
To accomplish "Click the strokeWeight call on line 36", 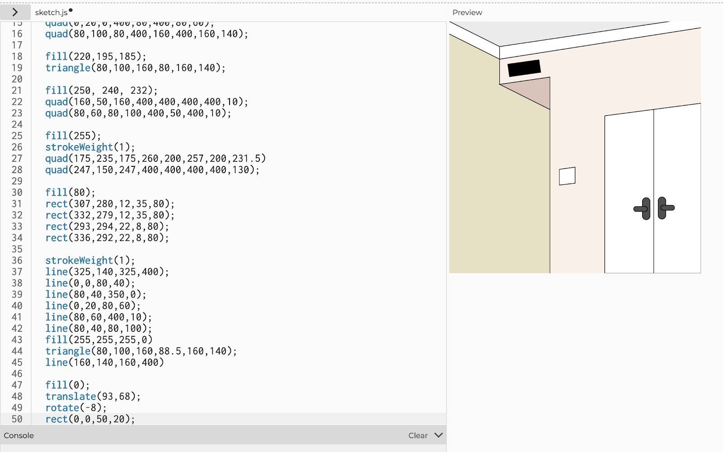I will (79, 260).
